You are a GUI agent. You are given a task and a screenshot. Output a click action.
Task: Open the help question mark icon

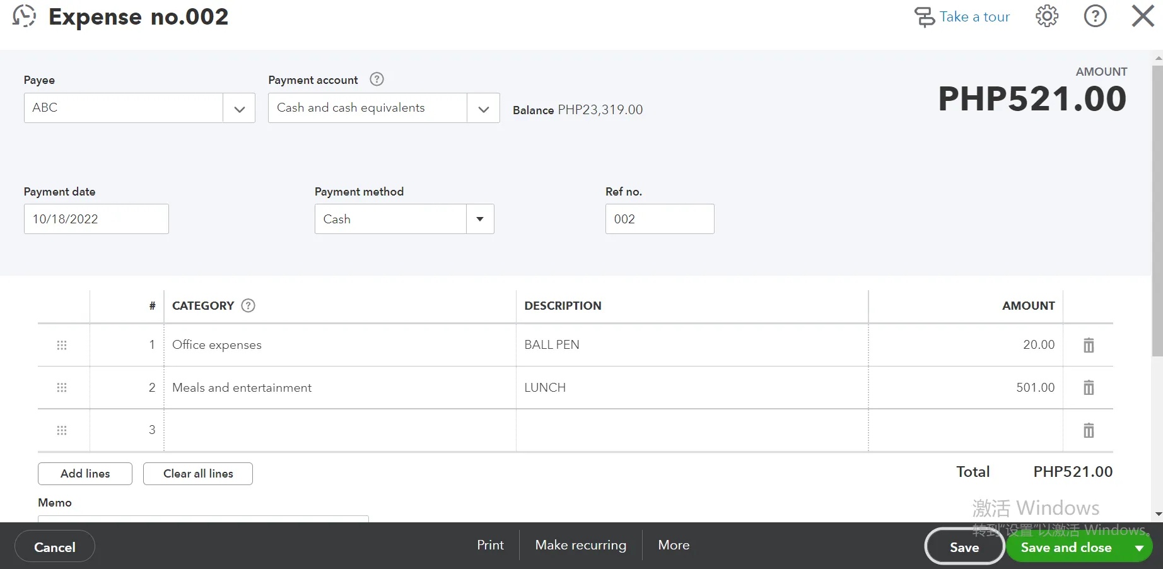[x=1095, y=16]
